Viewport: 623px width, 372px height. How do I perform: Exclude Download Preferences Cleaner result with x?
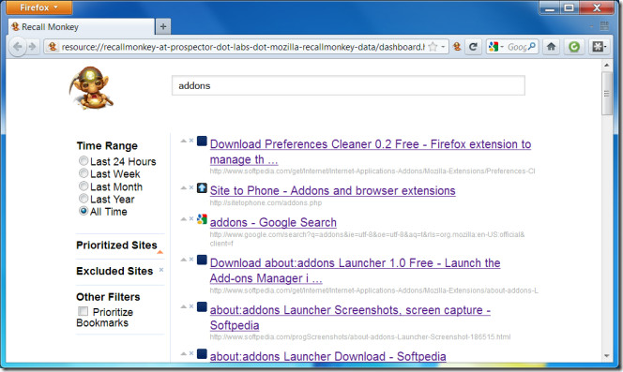(x=191, y=141)
